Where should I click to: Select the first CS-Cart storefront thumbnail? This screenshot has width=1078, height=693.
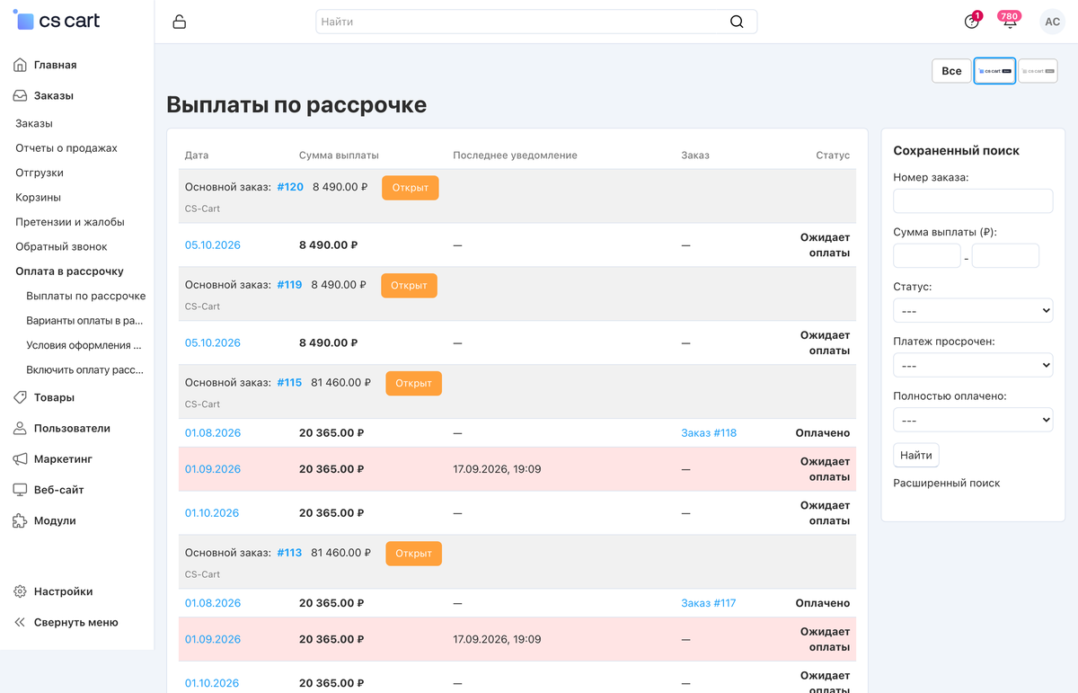tap(994, 71)
